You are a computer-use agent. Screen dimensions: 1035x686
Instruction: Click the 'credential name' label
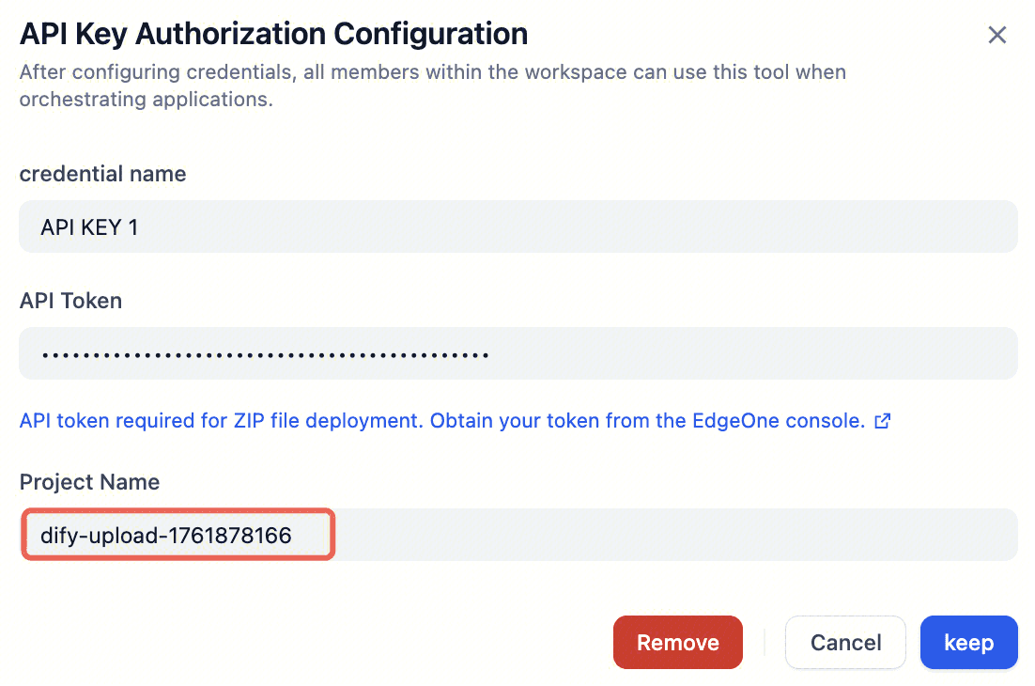(x=102, y=174)
